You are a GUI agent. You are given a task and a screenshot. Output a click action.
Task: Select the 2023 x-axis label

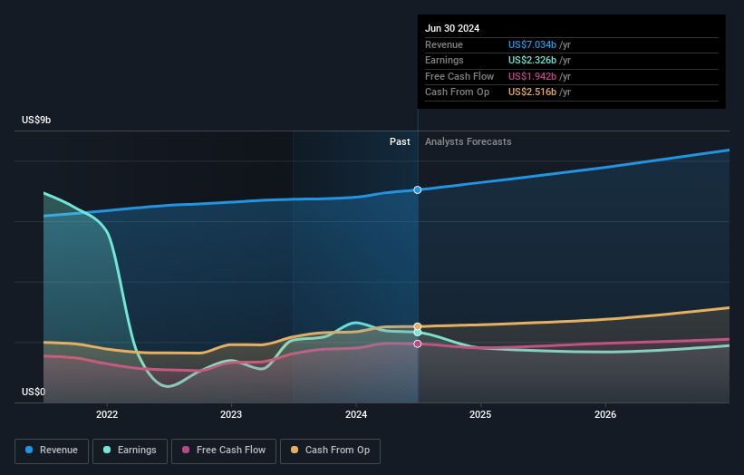click(231, 414)
